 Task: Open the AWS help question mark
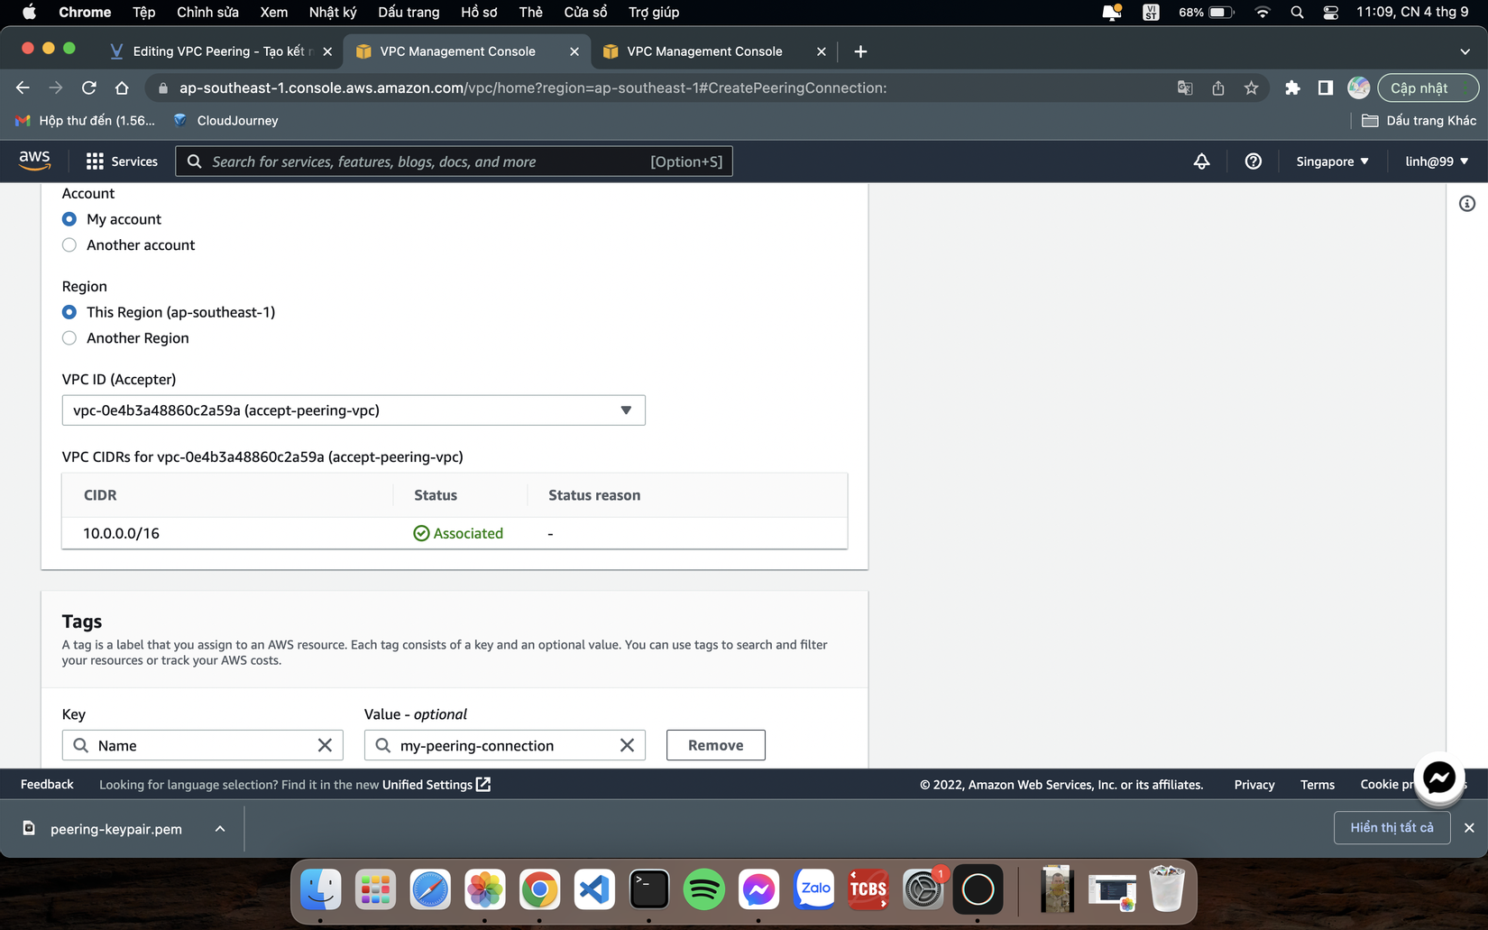pos(1253,161)
